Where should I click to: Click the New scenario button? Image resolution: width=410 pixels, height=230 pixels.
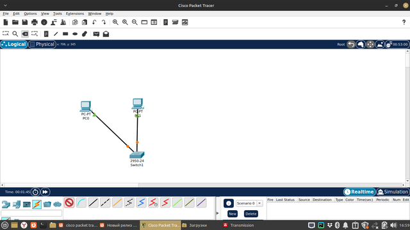pyautogui.click(x=233, y=214)
